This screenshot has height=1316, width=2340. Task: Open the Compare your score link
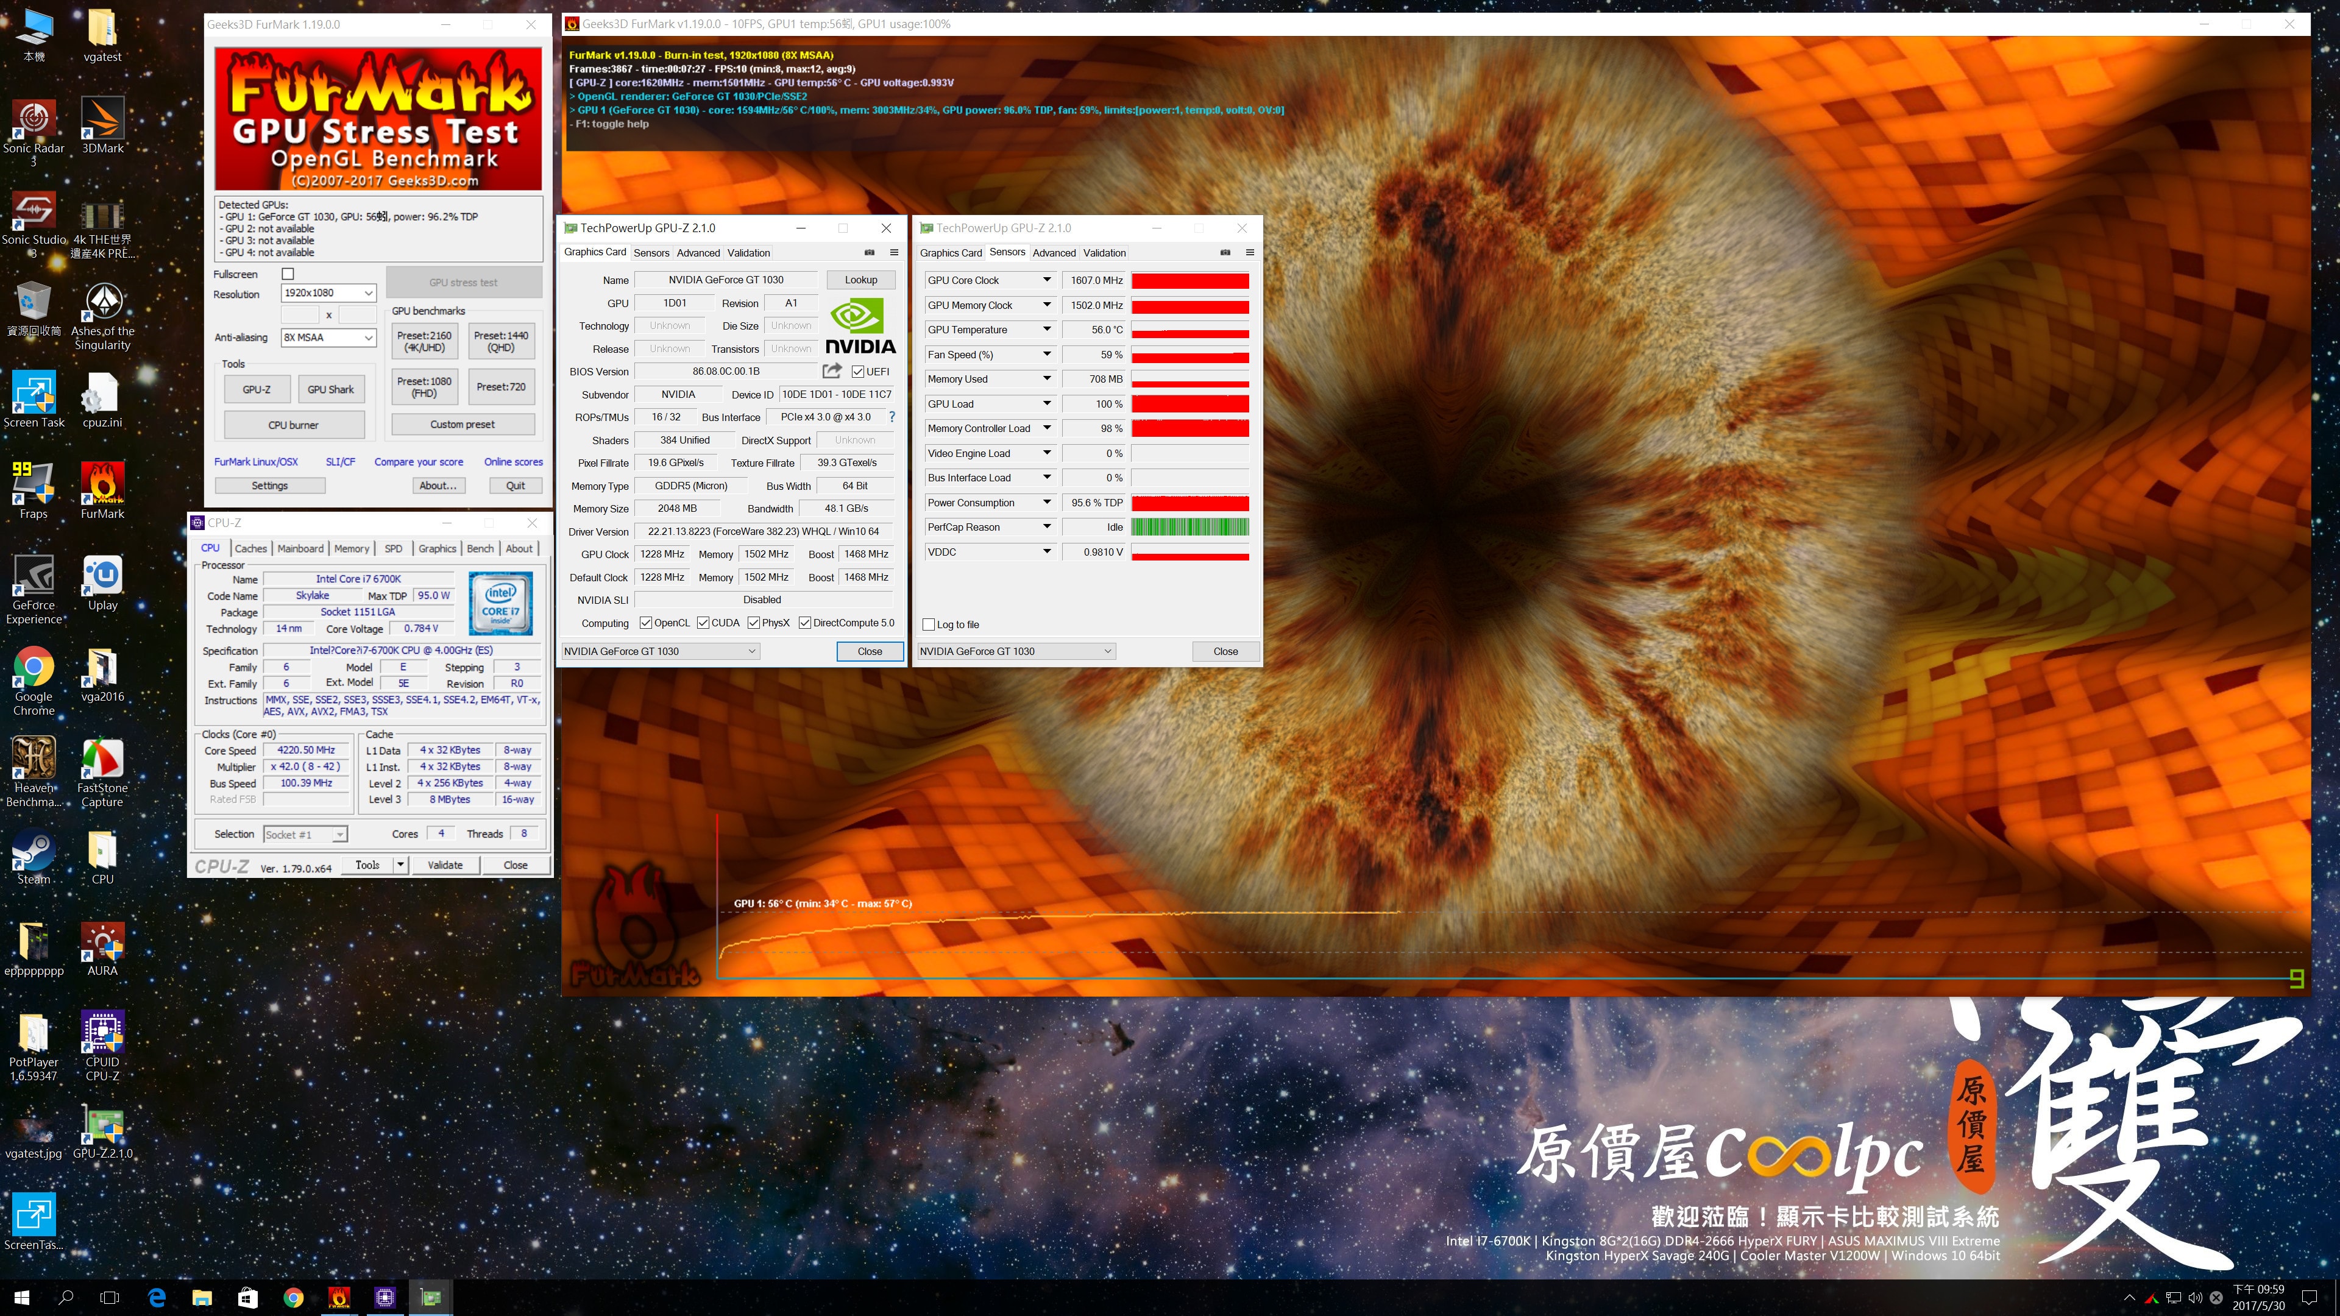(x=419, y=461)
